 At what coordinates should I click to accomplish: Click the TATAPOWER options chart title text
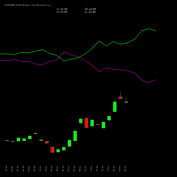coord(28,5)
